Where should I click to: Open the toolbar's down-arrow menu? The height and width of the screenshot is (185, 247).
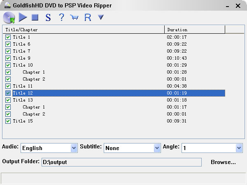pos(100,17)
